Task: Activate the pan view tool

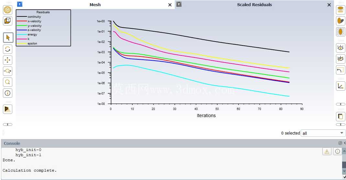Action: [x=7, y=60]
